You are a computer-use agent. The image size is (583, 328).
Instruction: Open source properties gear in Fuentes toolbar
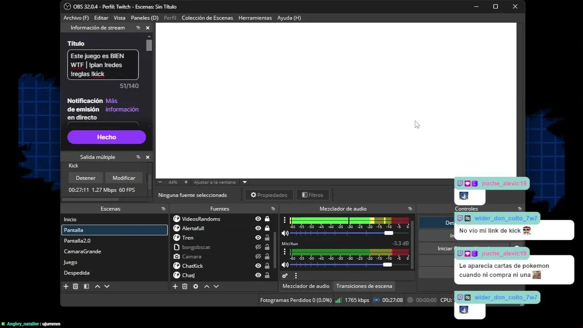coord(196,287)
